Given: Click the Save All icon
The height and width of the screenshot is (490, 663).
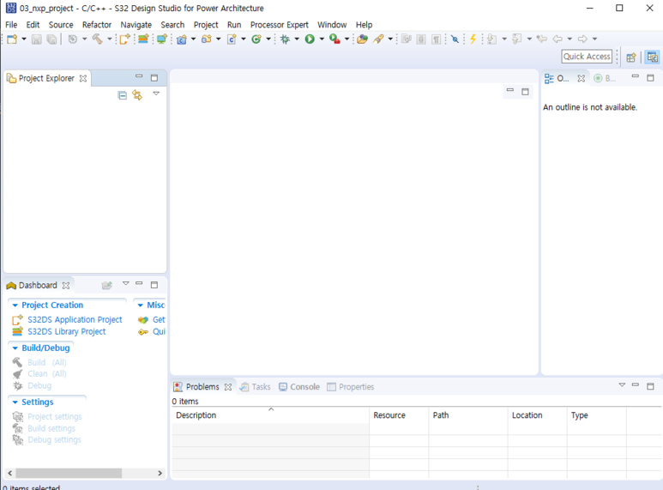Looking at the screenshot, I should (51, 39).
